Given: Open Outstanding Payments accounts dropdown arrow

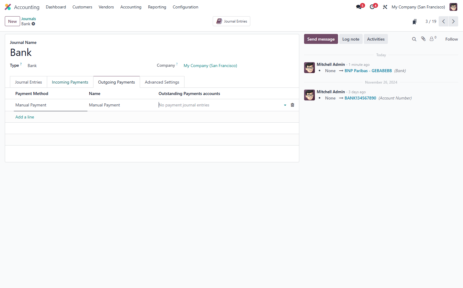Looking at the screenshot, I should tap(285, 105).
